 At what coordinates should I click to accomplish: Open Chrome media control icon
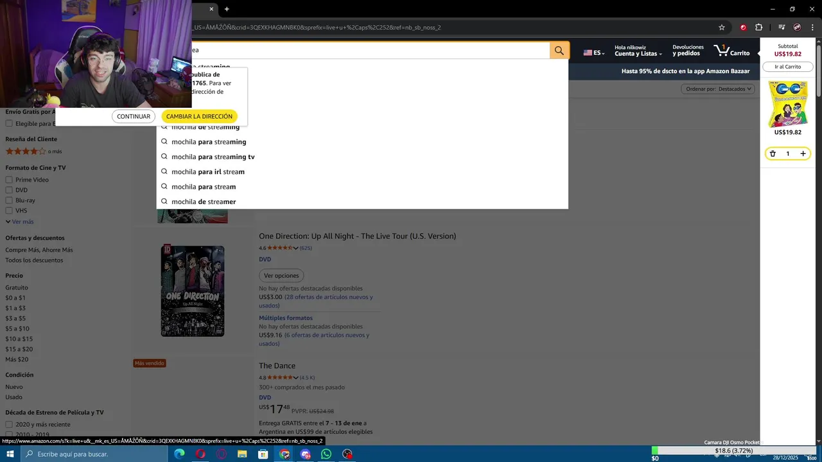pyautogui.click(x=782, y=28)
